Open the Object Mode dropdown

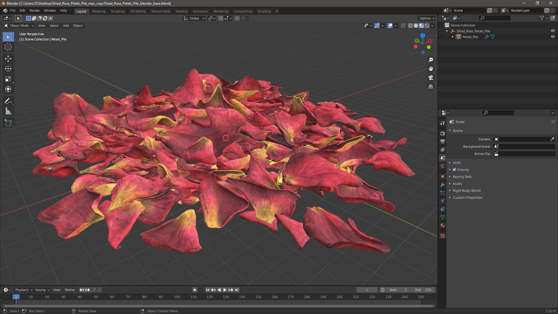[x=19, y=26]
